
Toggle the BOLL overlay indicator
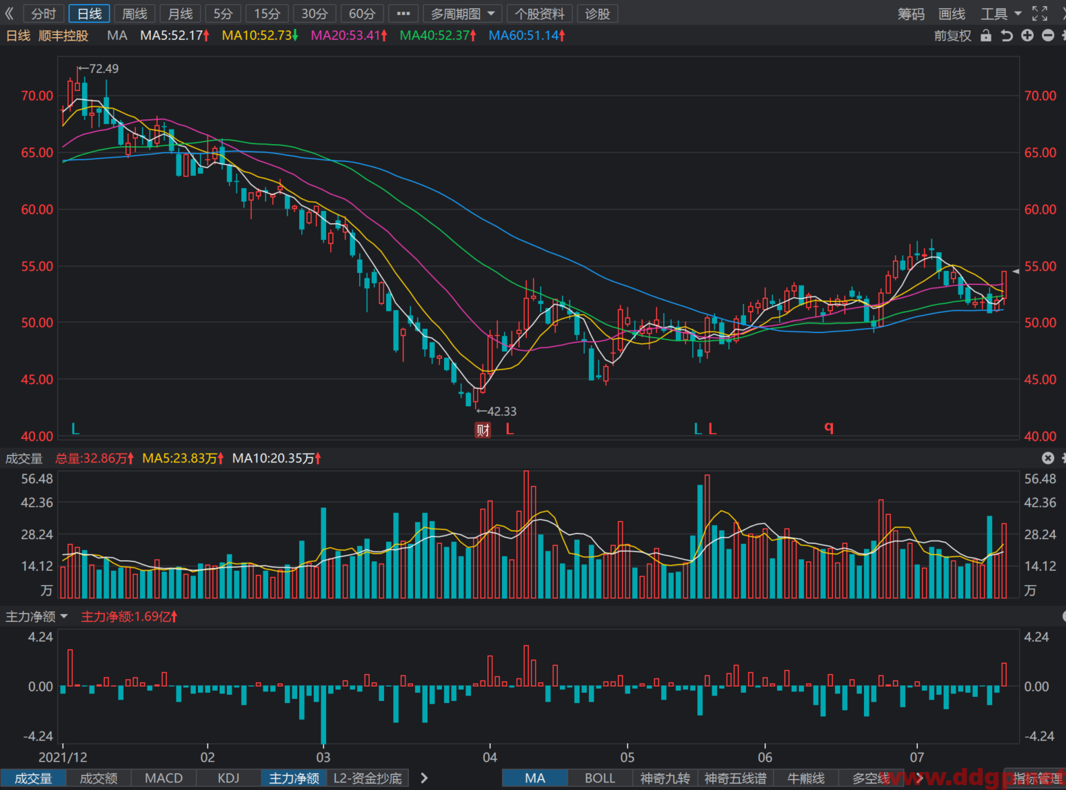click(600, 778)
